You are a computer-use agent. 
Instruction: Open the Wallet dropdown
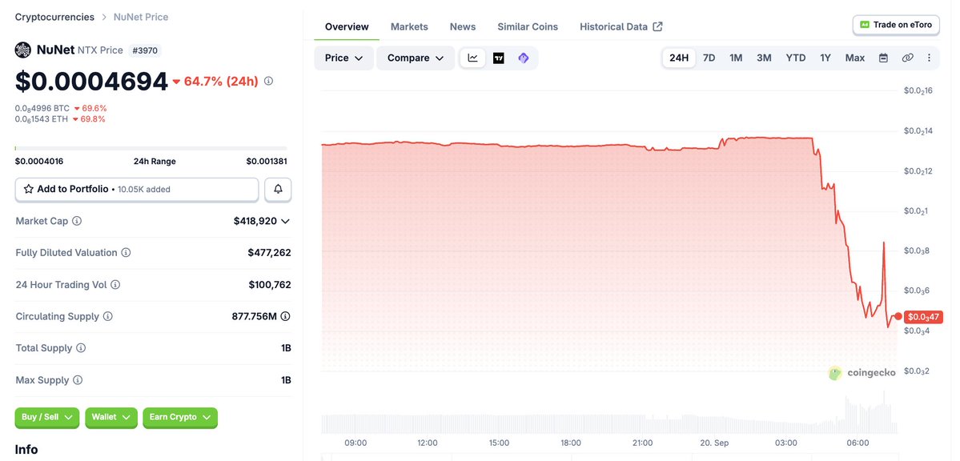click(x=110, y=417)
